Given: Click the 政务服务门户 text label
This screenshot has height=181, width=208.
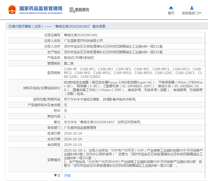Looking at the screenshot, I should (192, 13).
